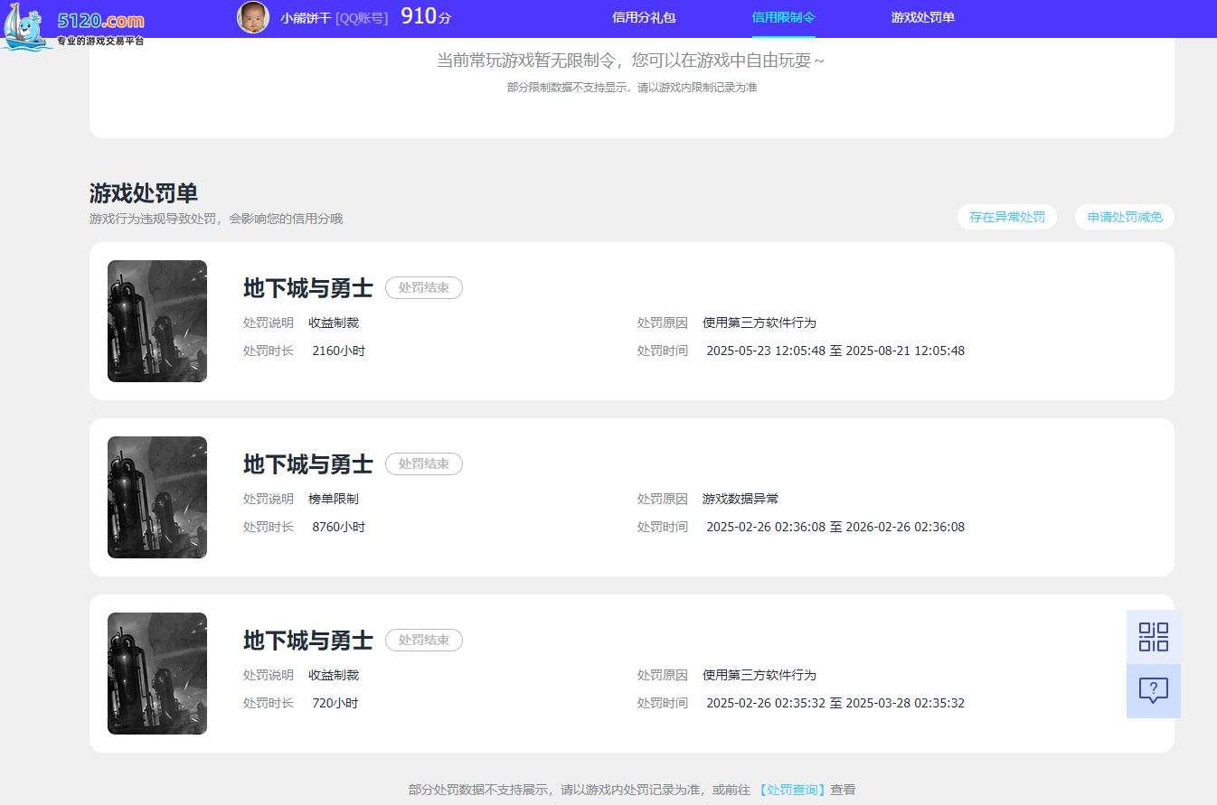The width and height of the screenshot is (1217, 805).
Task: Click 游戏数据异常 penalty reason
Action: click(x=740, y=499)
